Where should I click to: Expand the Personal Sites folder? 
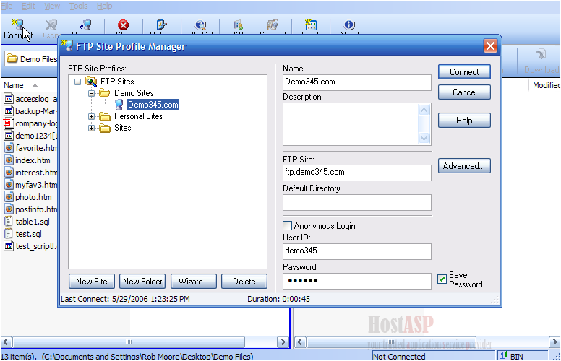click(92, 116)
